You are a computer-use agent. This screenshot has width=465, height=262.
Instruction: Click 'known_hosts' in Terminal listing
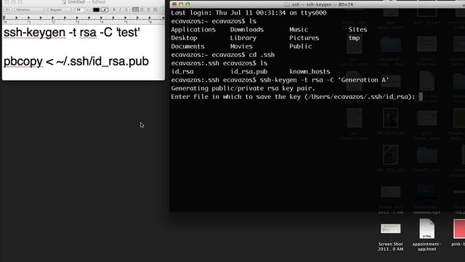[310, 71]
